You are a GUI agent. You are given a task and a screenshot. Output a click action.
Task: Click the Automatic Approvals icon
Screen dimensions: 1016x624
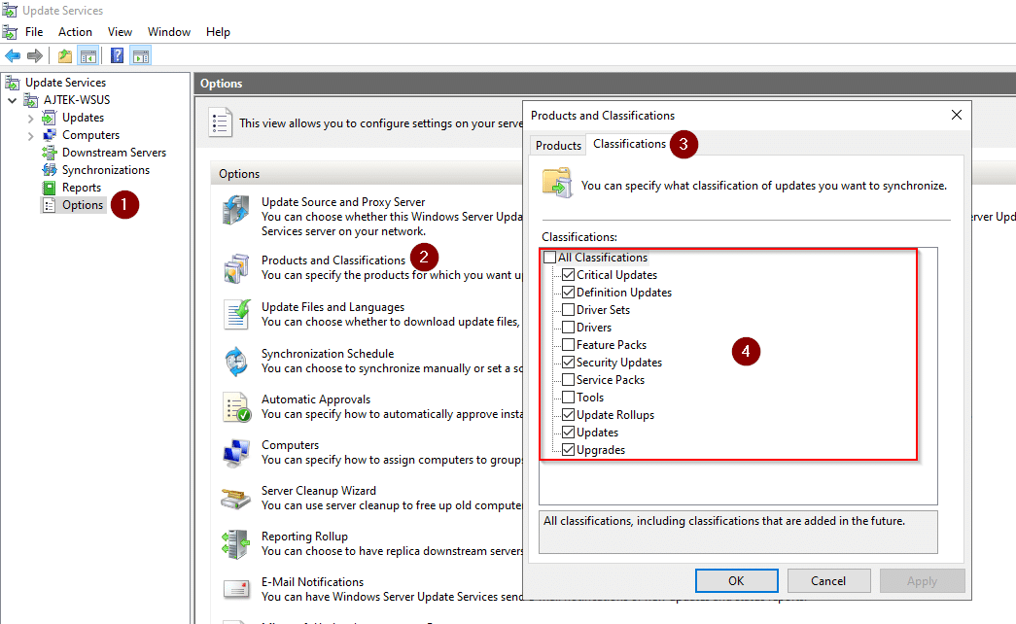pyautogui.click(x=236, y=407)
